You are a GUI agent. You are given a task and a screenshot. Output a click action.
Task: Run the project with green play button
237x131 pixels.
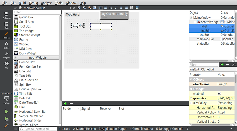click(6, 112)
